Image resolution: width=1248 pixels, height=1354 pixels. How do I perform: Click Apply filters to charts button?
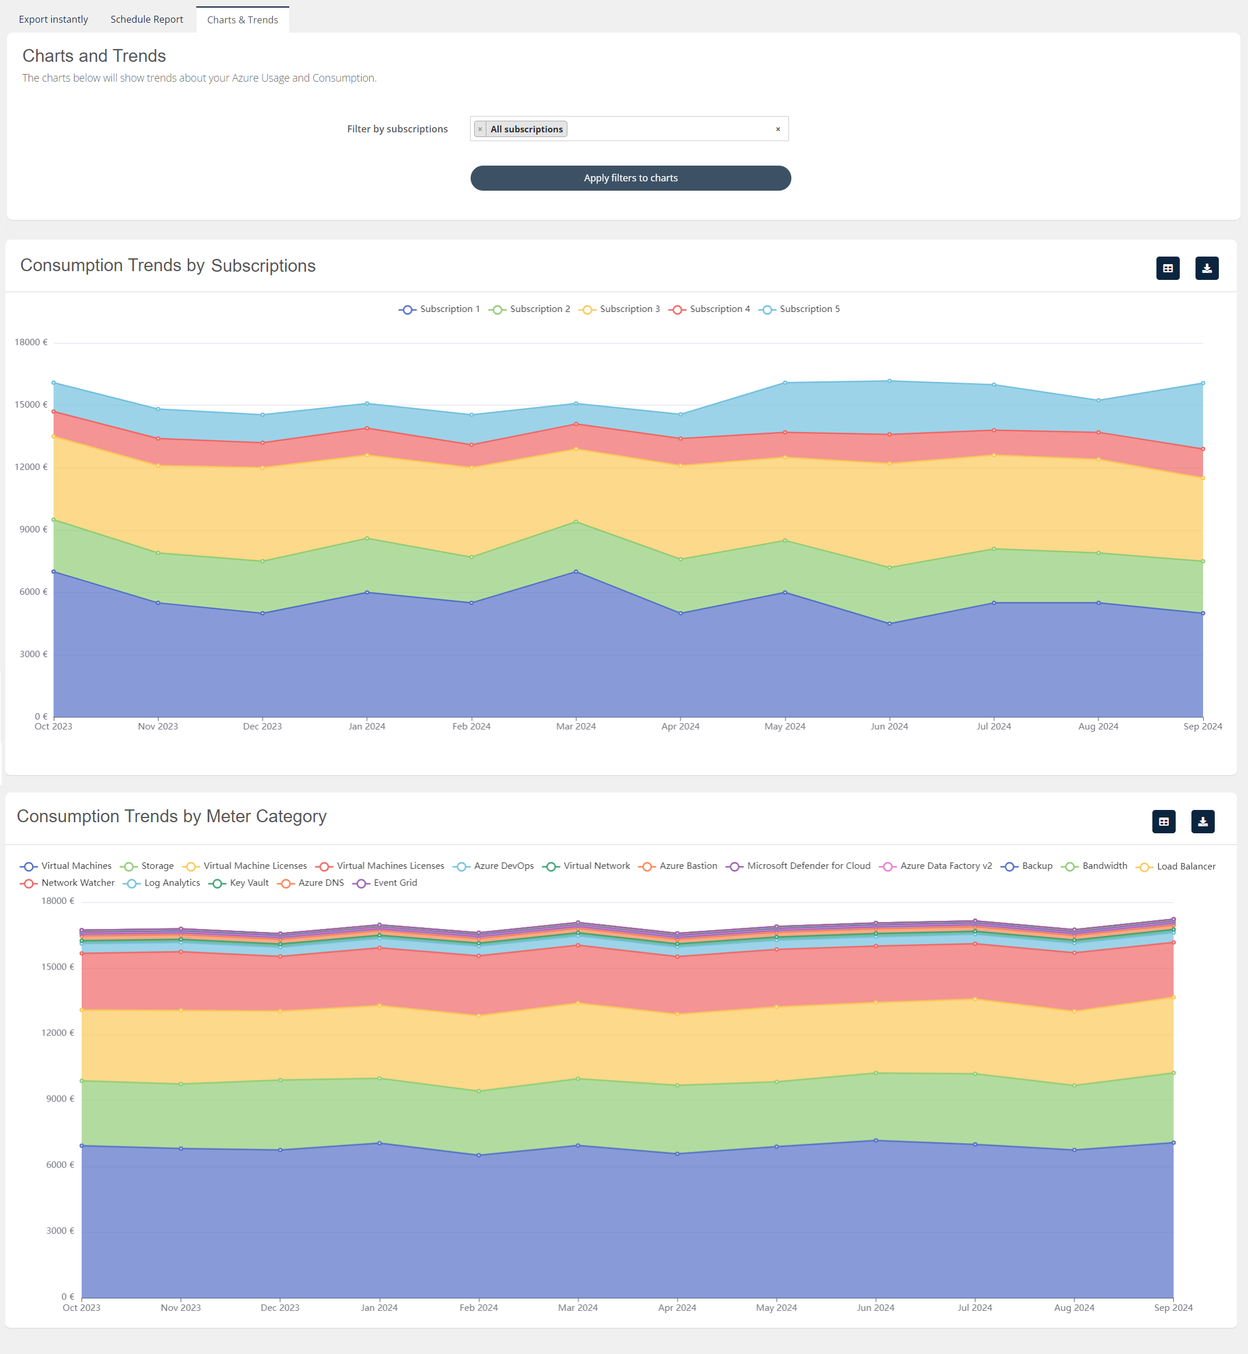click(630, 178)
